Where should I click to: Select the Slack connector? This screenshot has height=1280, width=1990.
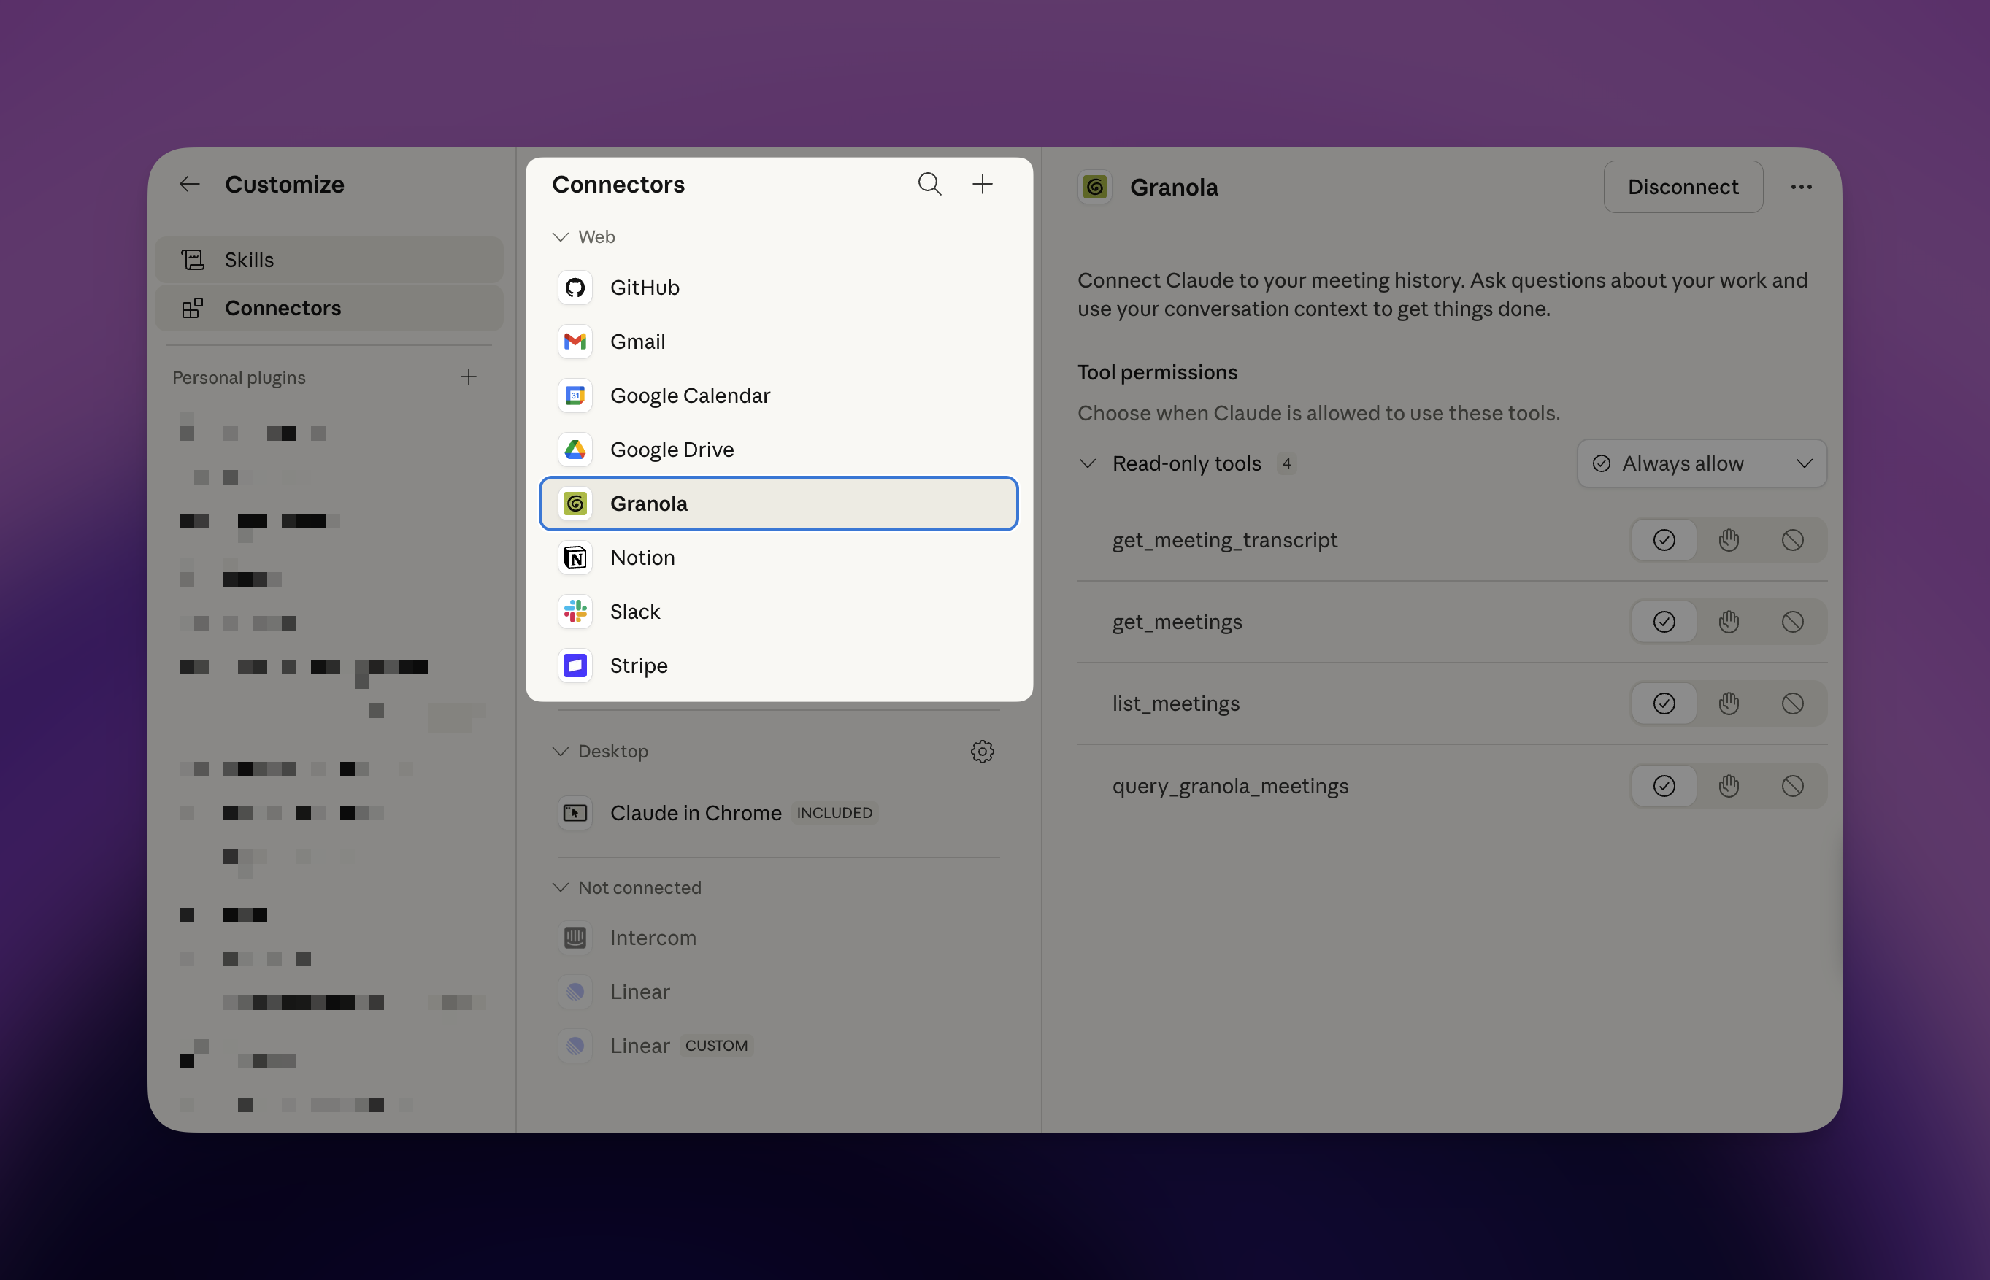635,612
